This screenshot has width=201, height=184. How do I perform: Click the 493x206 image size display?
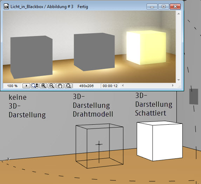[86, 86]
